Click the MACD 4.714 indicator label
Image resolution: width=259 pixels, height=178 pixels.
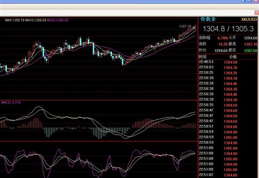click(x=11, y=102)
